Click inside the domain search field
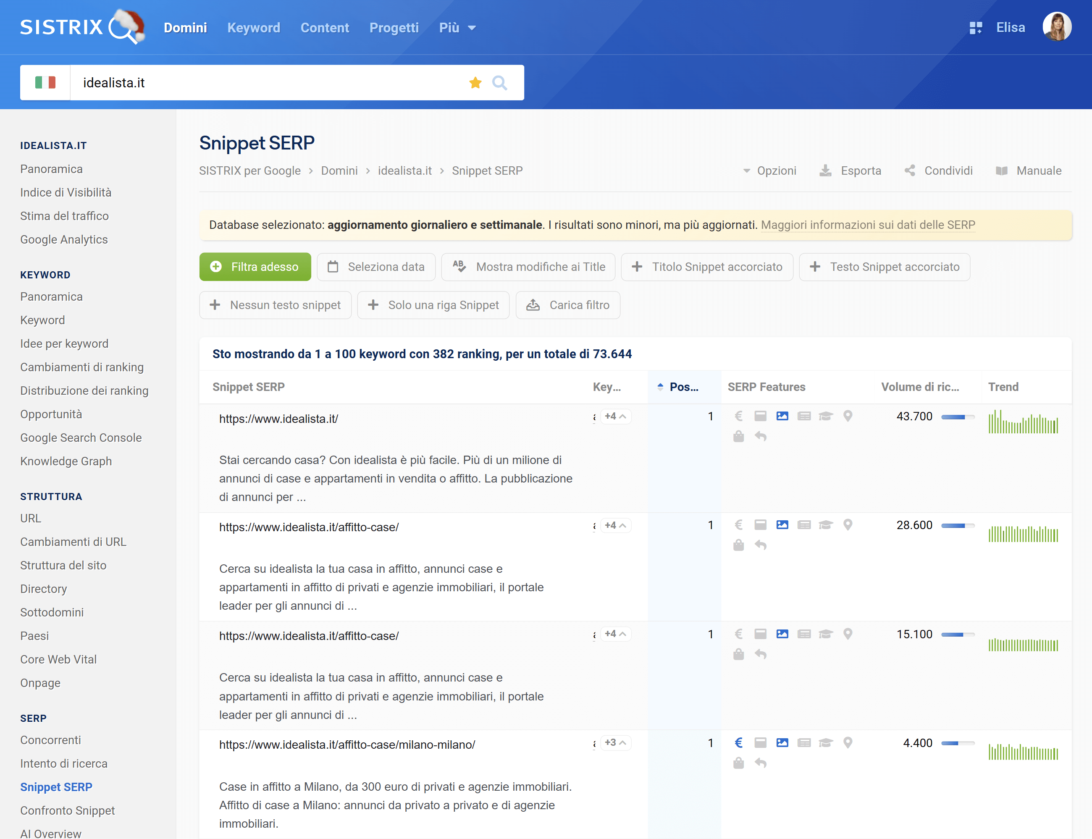Screen dimensions: 1092x839 click(x=250, y=82)
